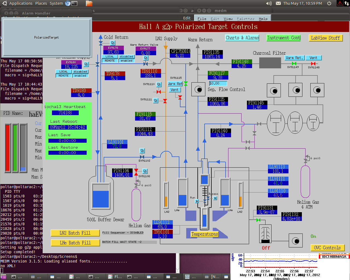
Task: Open the volume control in system tray
Action: pyautogui.click(x=269, y=3)
